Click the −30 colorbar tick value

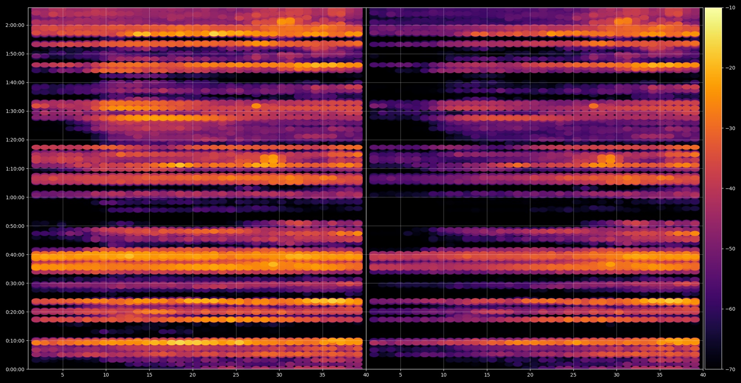(730, 128)
